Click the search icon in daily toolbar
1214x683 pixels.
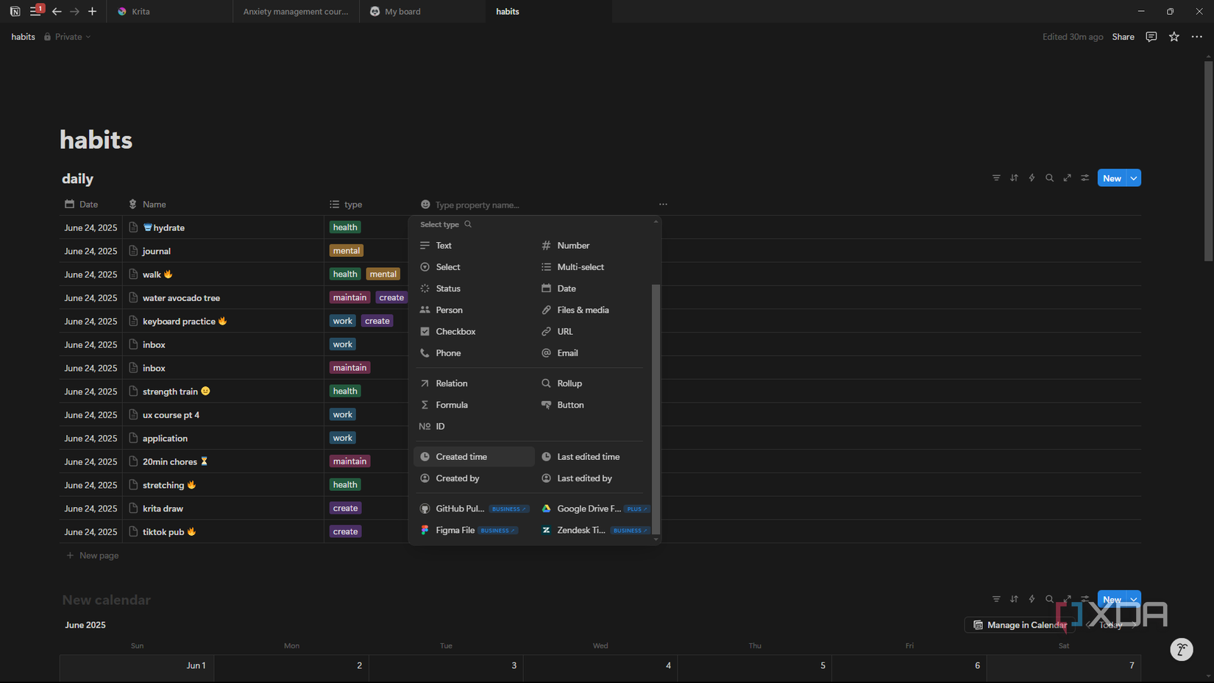1049,178
